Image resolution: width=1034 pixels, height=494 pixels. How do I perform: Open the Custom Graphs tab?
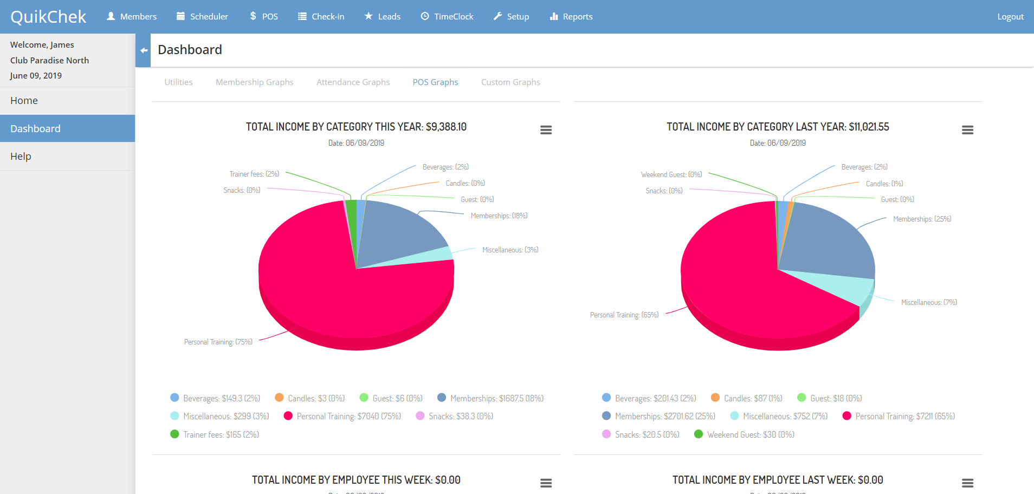[x=510, y=82]
